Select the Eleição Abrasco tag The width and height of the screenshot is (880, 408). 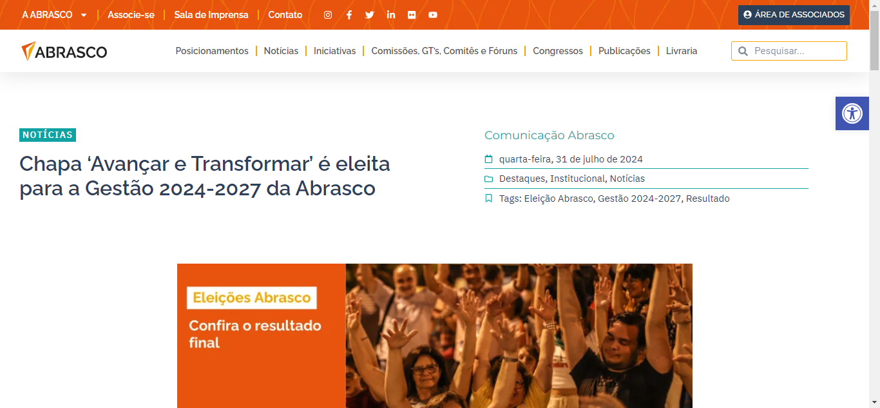tap(559, 199)
